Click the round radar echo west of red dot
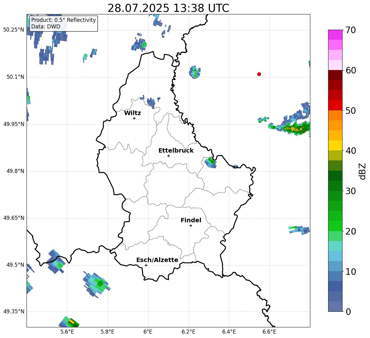The height and width of the screenshot is (338, 370). [195, 72]
